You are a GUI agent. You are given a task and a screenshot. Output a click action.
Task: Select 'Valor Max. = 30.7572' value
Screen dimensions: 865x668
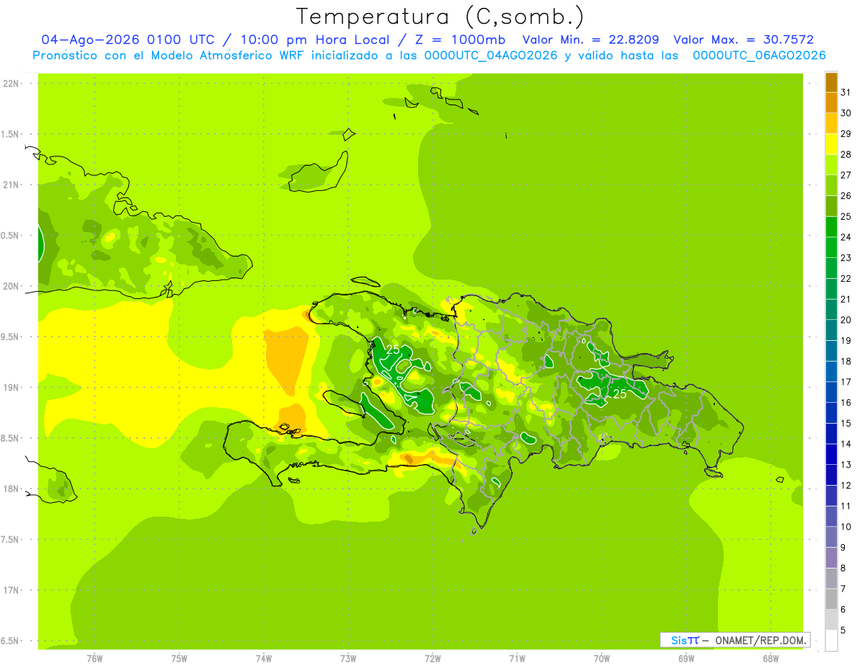pyautogui.click(x=743, y=40)
